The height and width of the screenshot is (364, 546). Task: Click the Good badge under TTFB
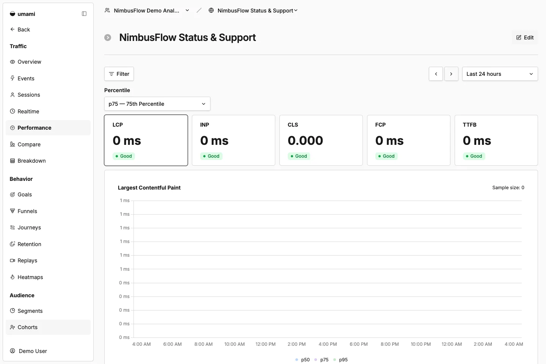[474, 156]
